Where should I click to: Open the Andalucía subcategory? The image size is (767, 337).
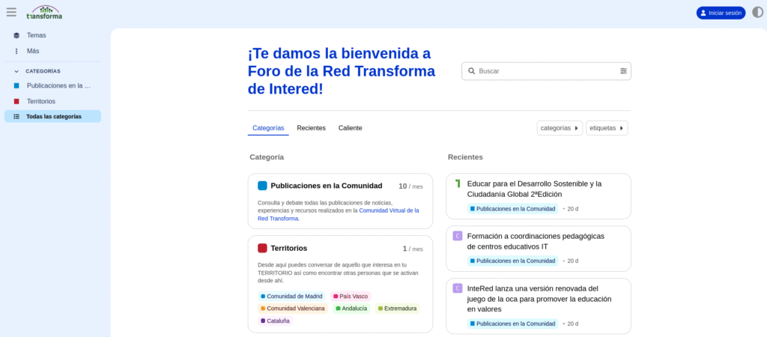[x=352, y=309]
